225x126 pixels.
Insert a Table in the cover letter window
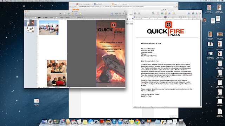pos(166,14)
